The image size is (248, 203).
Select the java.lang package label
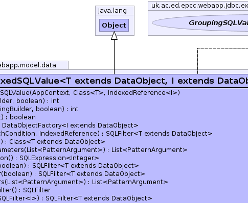click(112, 11)
